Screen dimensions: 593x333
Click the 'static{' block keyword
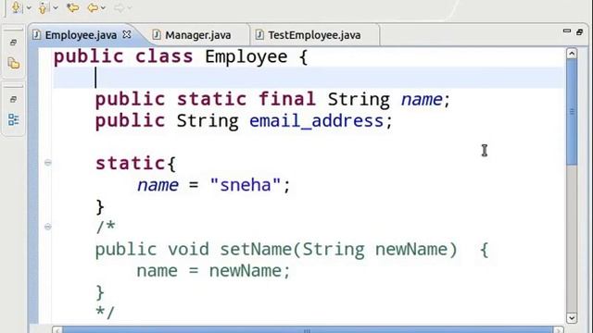click(136, 164)
